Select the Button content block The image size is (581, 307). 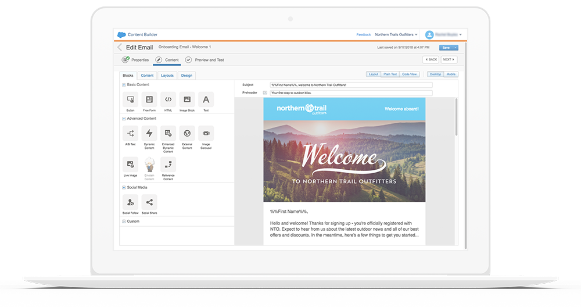tap(130, 99)
